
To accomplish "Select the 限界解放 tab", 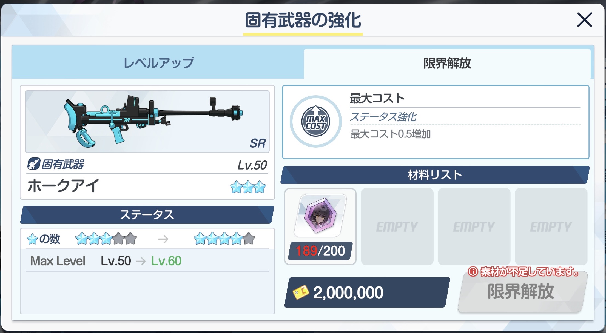I will coord(447,64).
